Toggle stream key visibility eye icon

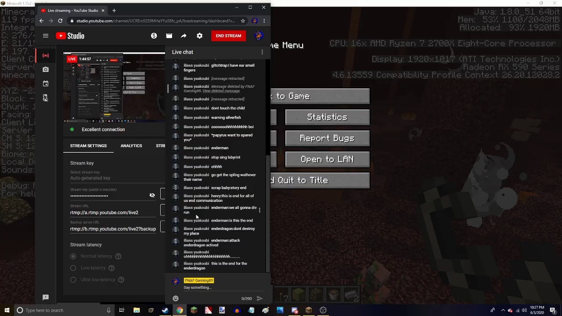pyautogui.click(x=152, y=195)
